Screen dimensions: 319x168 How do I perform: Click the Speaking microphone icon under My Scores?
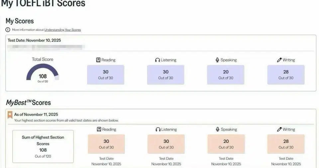pyautogui.click(x=217, y=60)
